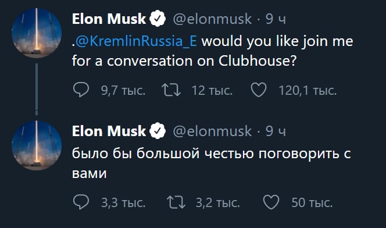Open the Russian tweet text body
The height and width of the screenshot is (228, 386).
[x=212, y=163]
